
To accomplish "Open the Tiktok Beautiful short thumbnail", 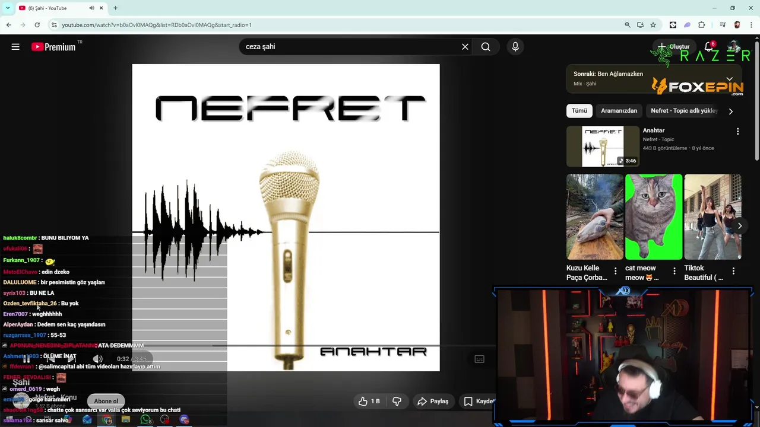I will point(712,217).
